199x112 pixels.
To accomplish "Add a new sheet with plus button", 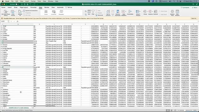I will click(x=33, y=108).
